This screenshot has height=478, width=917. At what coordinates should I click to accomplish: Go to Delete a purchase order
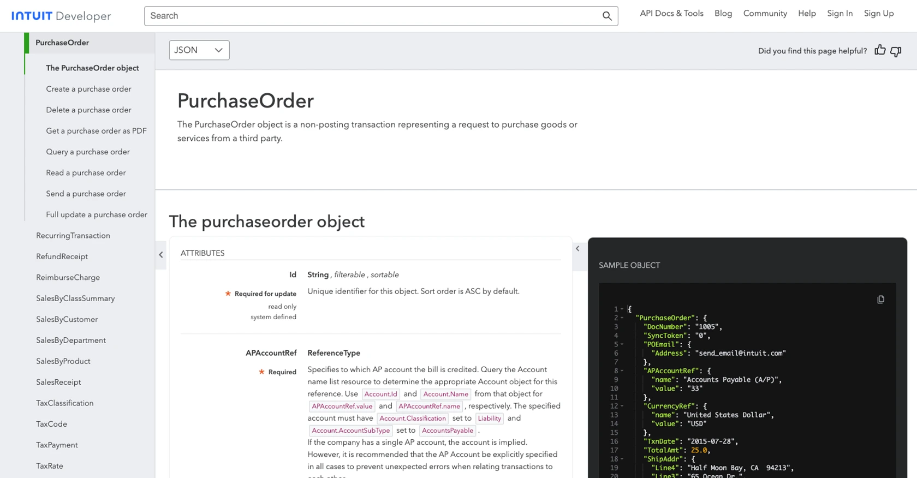pos(88,110)
